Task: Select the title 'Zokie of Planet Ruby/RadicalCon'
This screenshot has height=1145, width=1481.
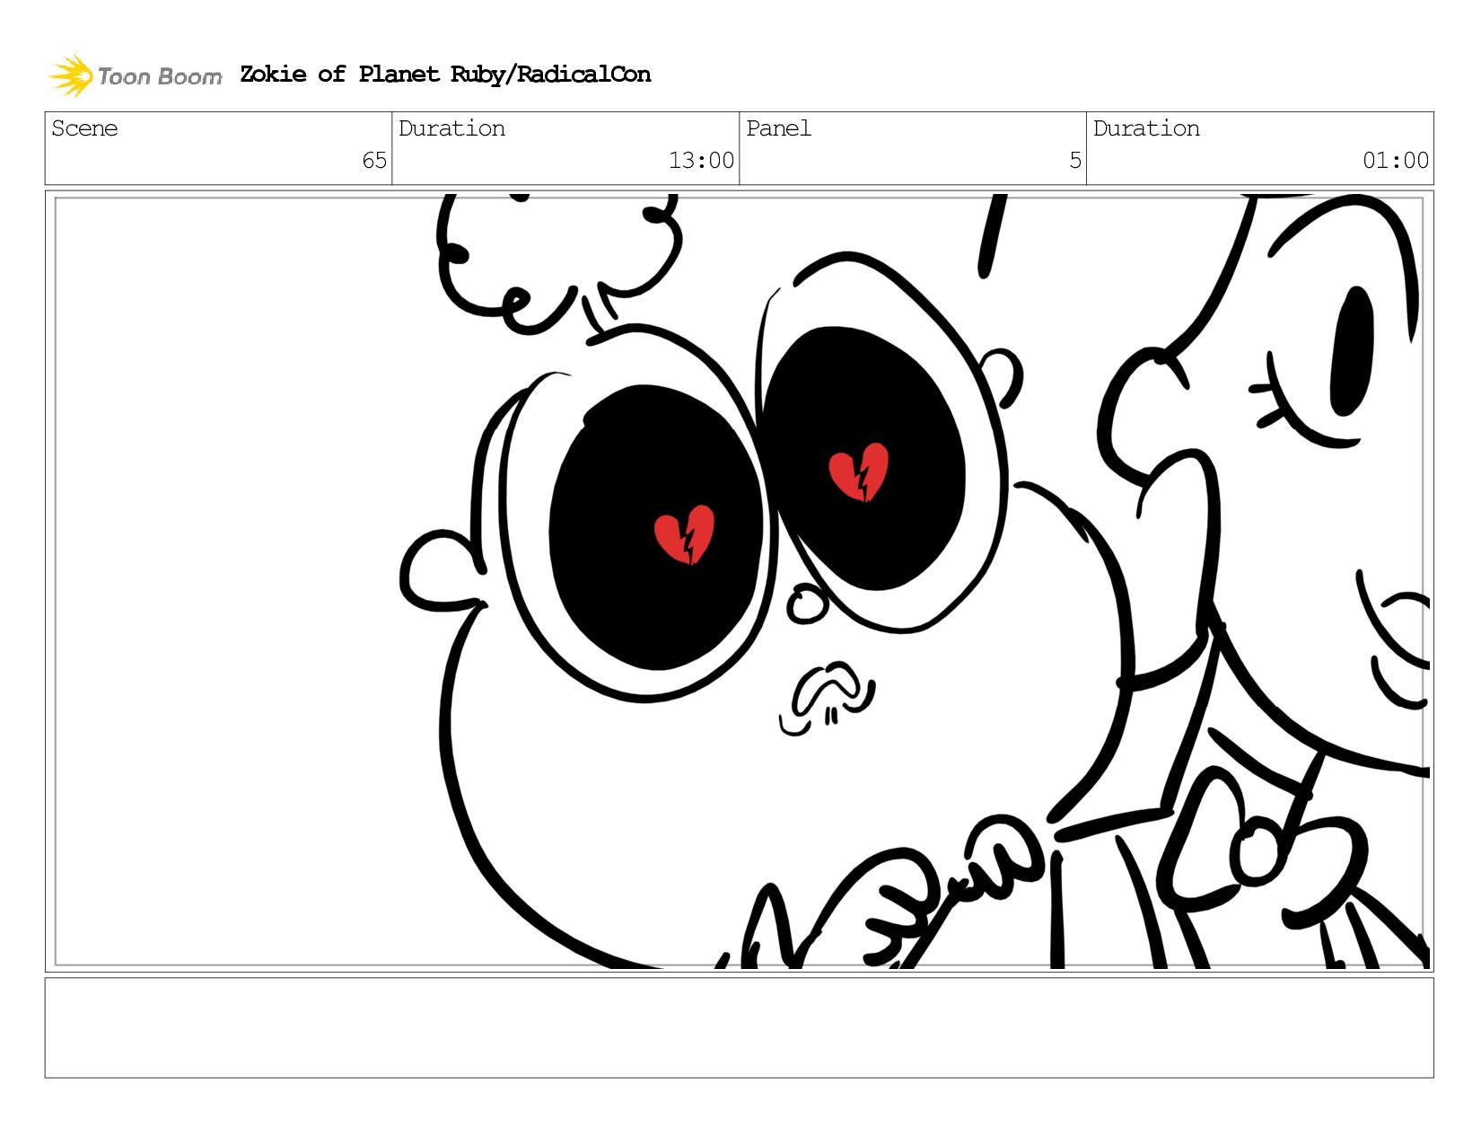Action: 445,75
